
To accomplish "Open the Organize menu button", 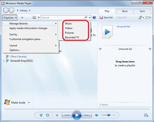I will coord(10,18).
